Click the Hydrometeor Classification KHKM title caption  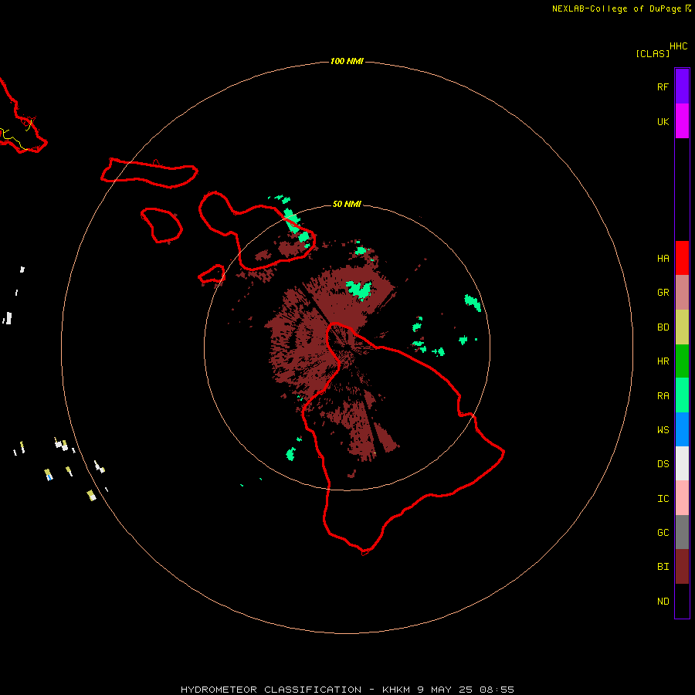coord(347,690)
